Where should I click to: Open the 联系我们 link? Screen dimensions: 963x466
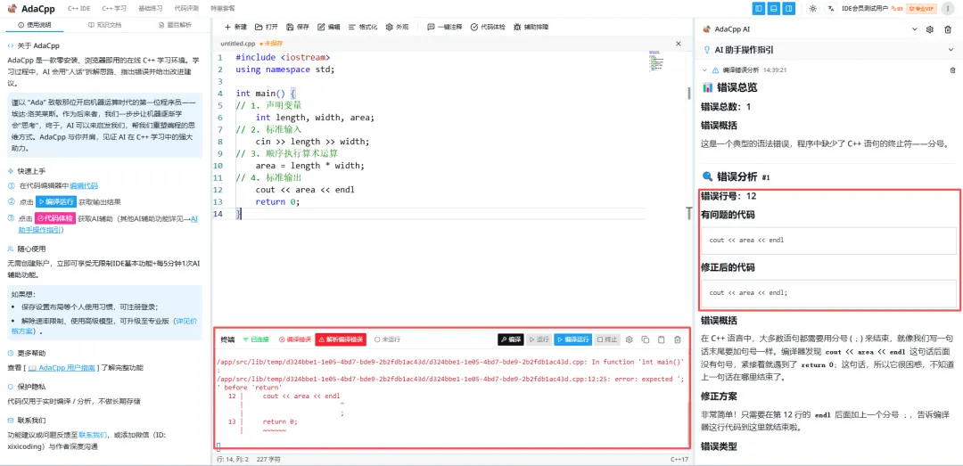[92, 435]
